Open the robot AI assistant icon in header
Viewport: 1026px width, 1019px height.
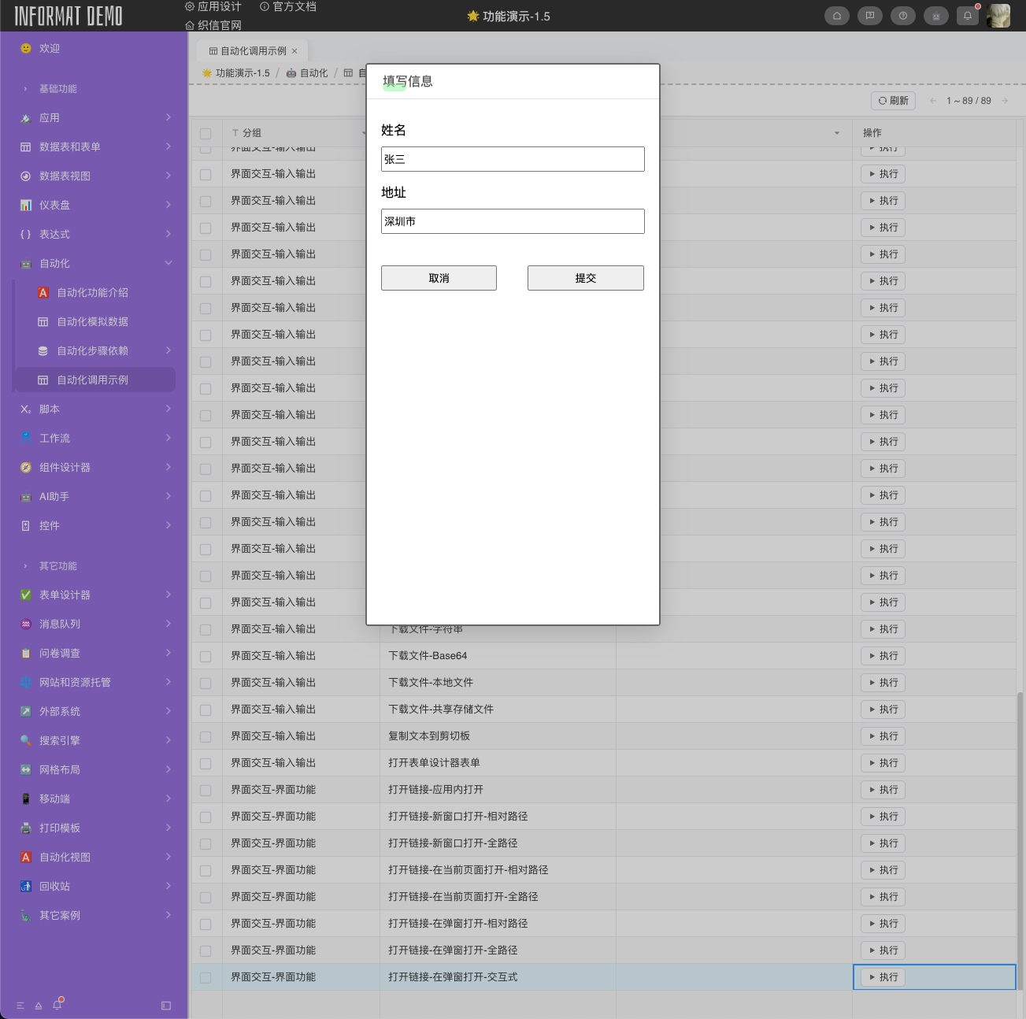point(935,16)
